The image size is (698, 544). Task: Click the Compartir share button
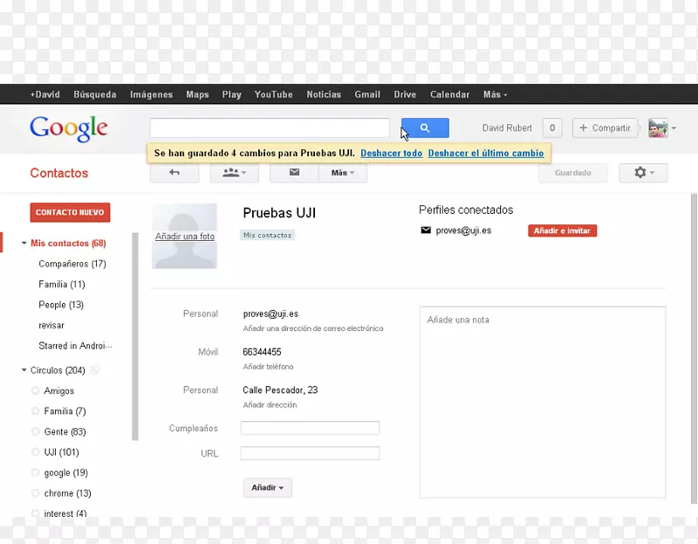click(x=605, y=127)
